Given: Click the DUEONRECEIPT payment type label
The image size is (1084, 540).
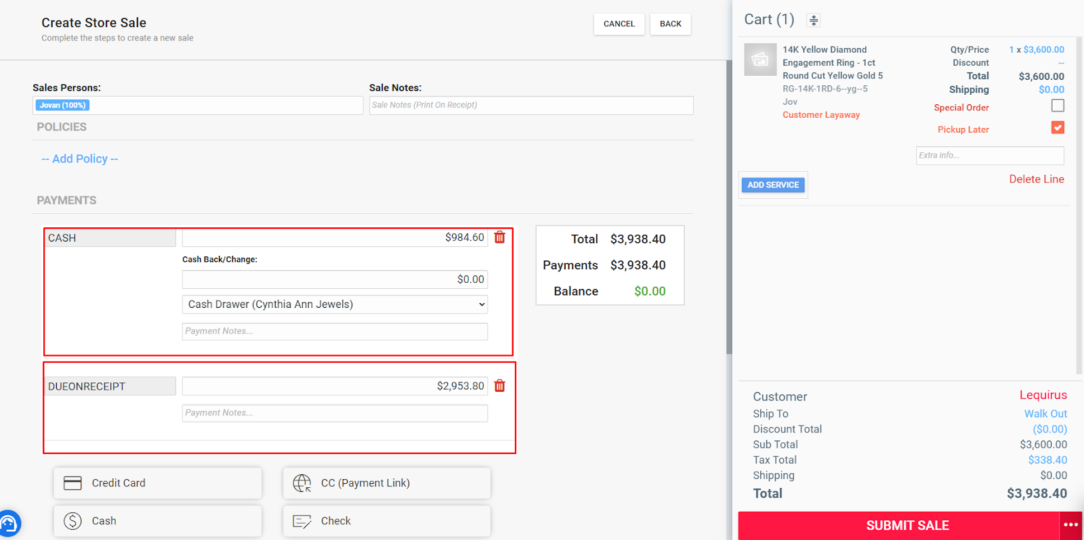Looking at the screenshot, I should 111,386.
